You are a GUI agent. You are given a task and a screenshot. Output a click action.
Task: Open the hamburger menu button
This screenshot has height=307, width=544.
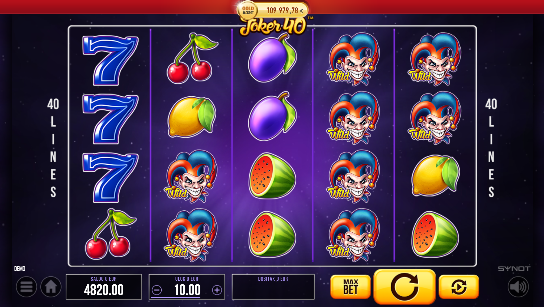tap(26, 287)
